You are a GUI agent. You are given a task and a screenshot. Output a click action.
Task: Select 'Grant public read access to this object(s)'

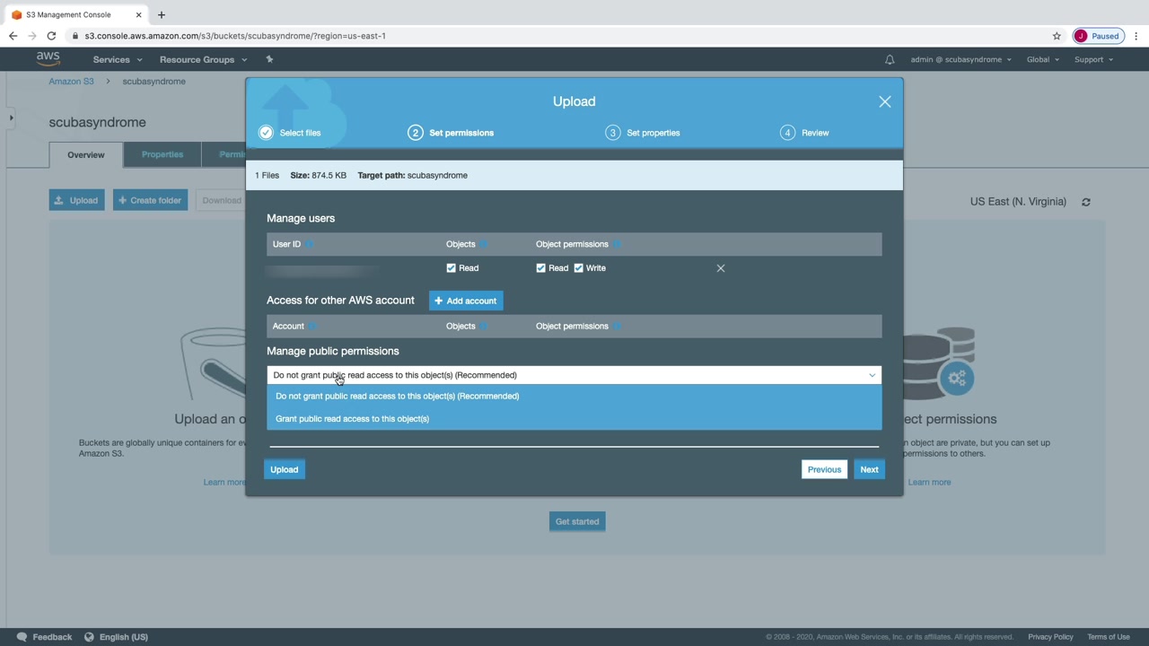pyautogui.click(x=574, y=419)
